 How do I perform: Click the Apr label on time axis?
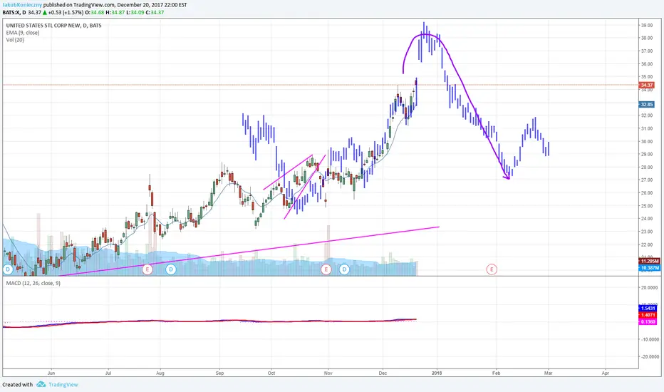click(605, 373)
